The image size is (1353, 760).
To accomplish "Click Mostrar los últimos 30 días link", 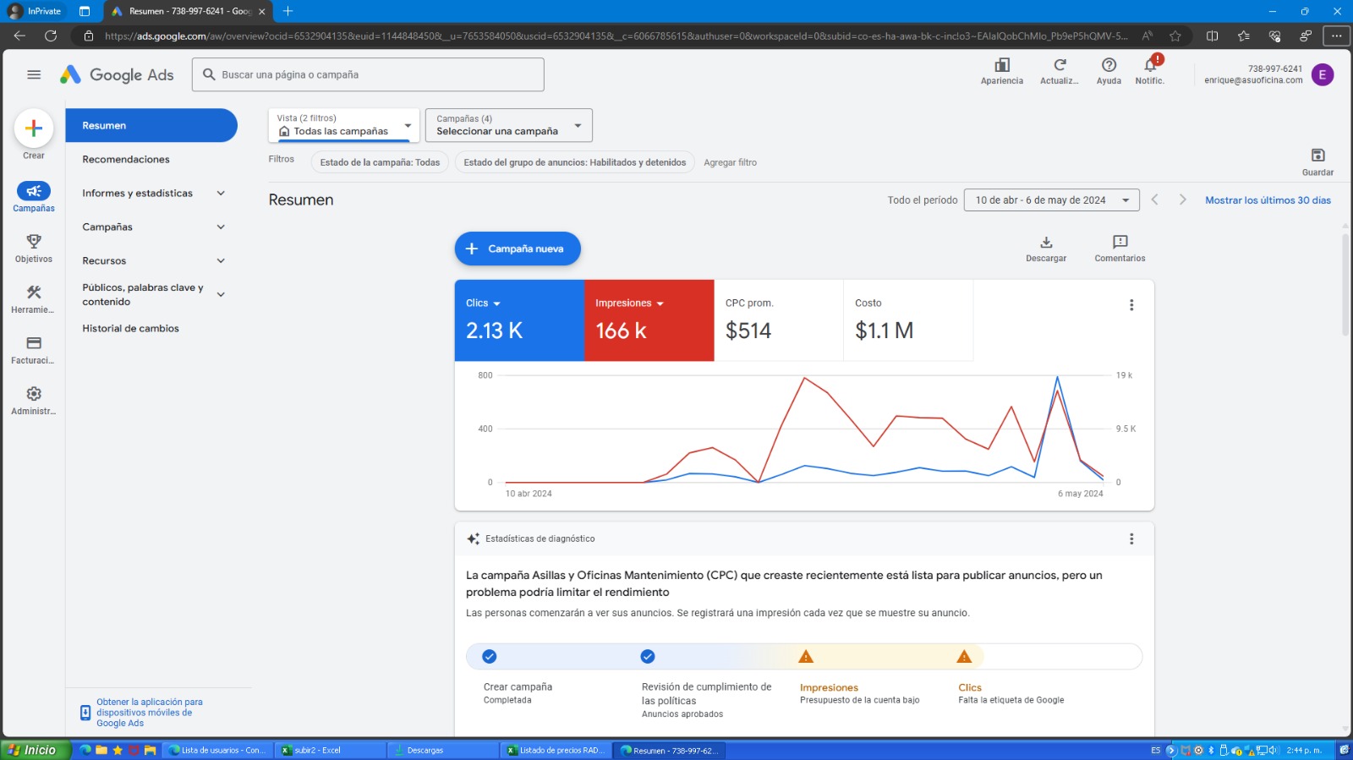I will tap(1268, 200).
